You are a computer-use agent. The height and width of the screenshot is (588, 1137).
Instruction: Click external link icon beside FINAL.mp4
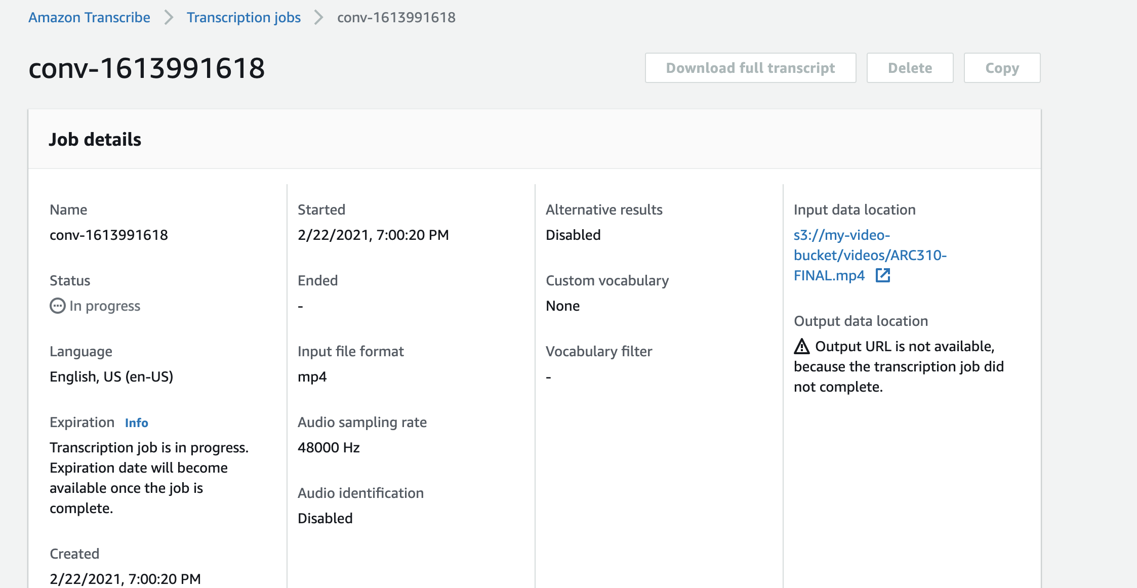[x=883, y=275]
